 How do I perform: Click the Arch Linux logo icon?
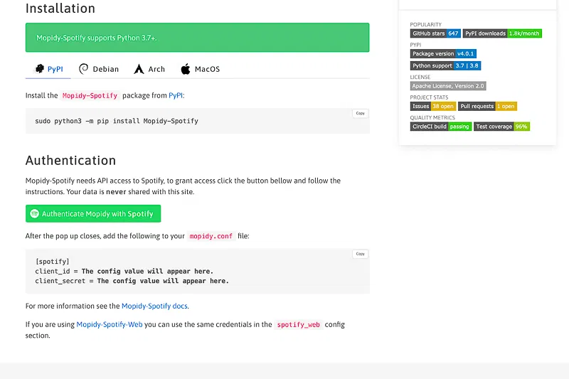tap(139, 69)
